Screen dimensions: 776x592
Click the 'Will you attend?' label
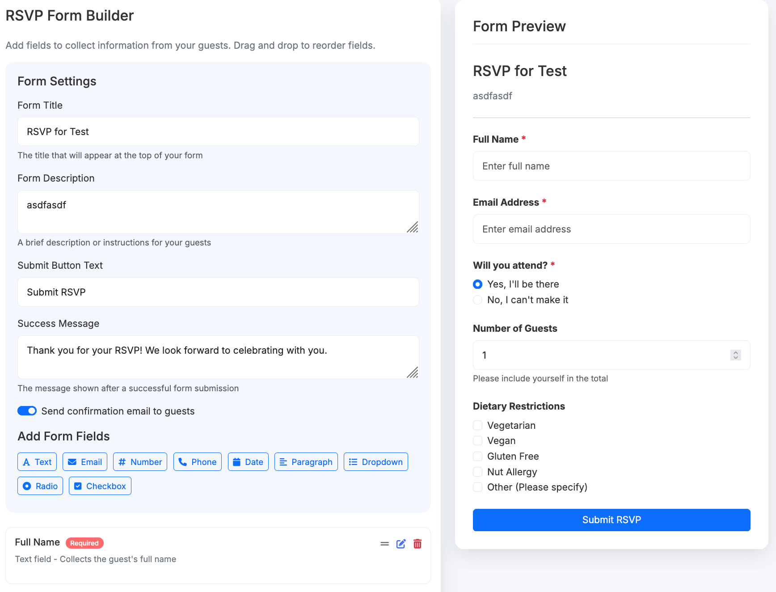coord(510,265)
